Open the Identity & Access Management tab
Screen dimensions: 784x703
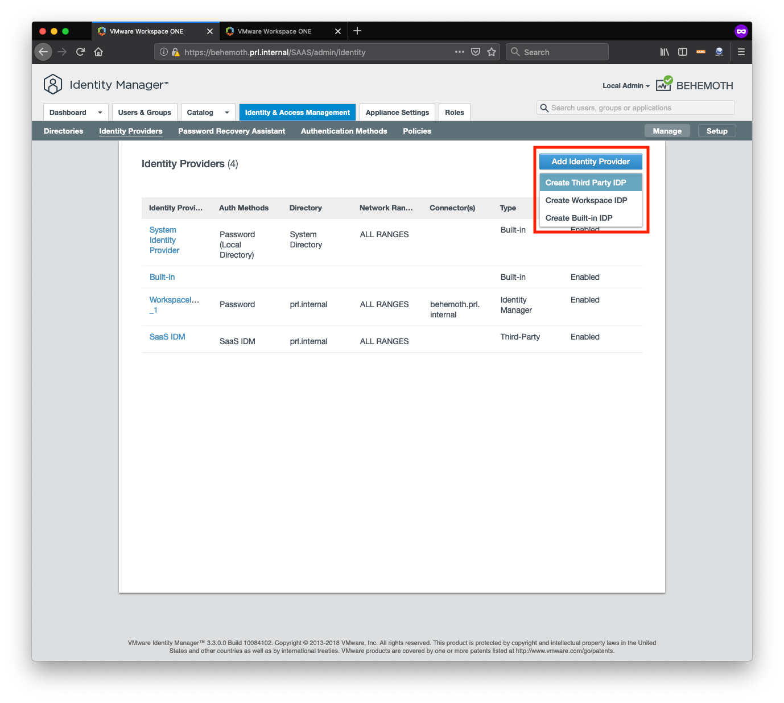tap(298, 113)
